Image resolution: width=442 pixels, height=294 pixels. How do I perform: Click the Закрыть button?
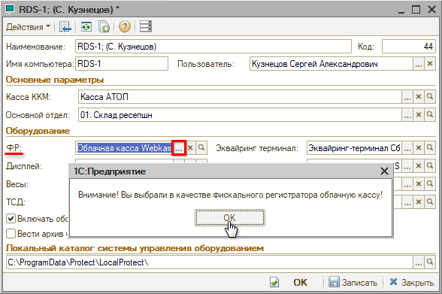412,282
